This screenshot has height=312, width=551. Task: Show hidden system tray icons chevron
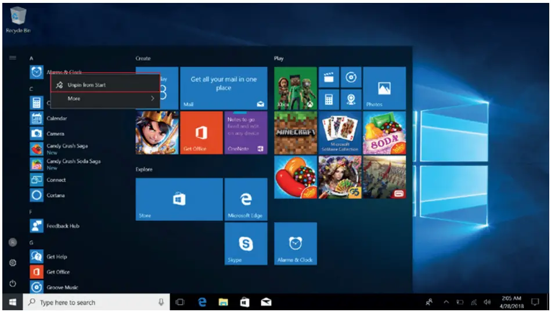[446, 302]
